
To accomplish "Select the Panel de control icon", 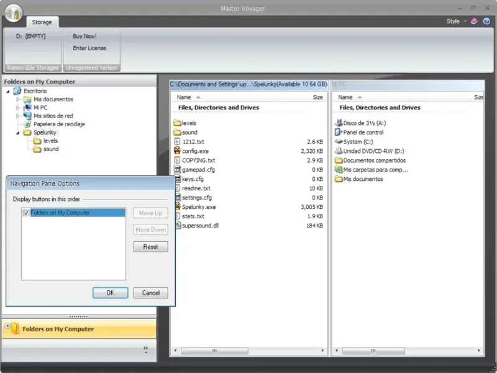I will (x=339, y=132).
